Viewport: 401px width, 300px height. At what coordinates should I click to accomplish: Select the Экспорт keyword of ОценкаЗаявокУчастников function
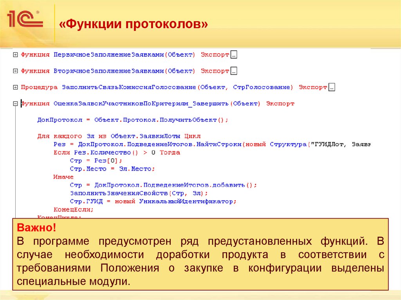coord(280,104)
